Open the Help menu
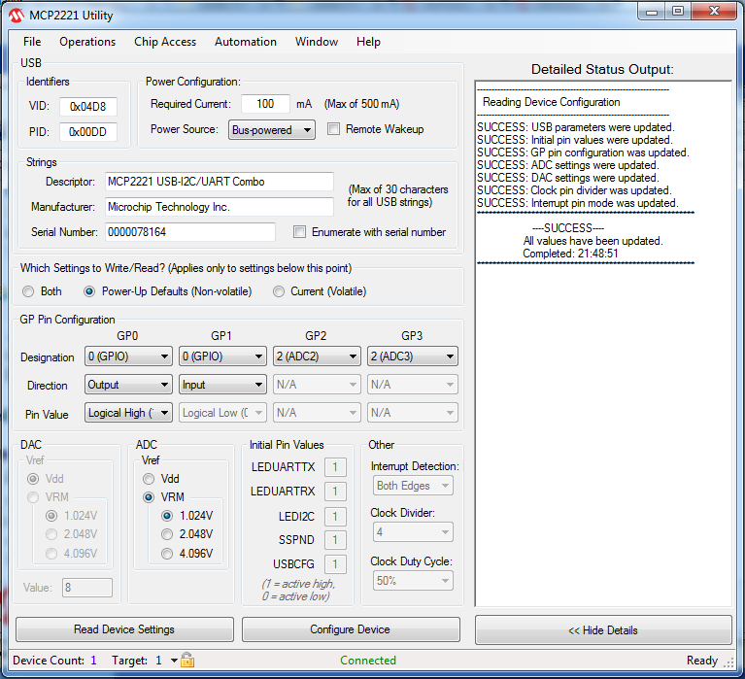The image size is (745, 679). 368,42
